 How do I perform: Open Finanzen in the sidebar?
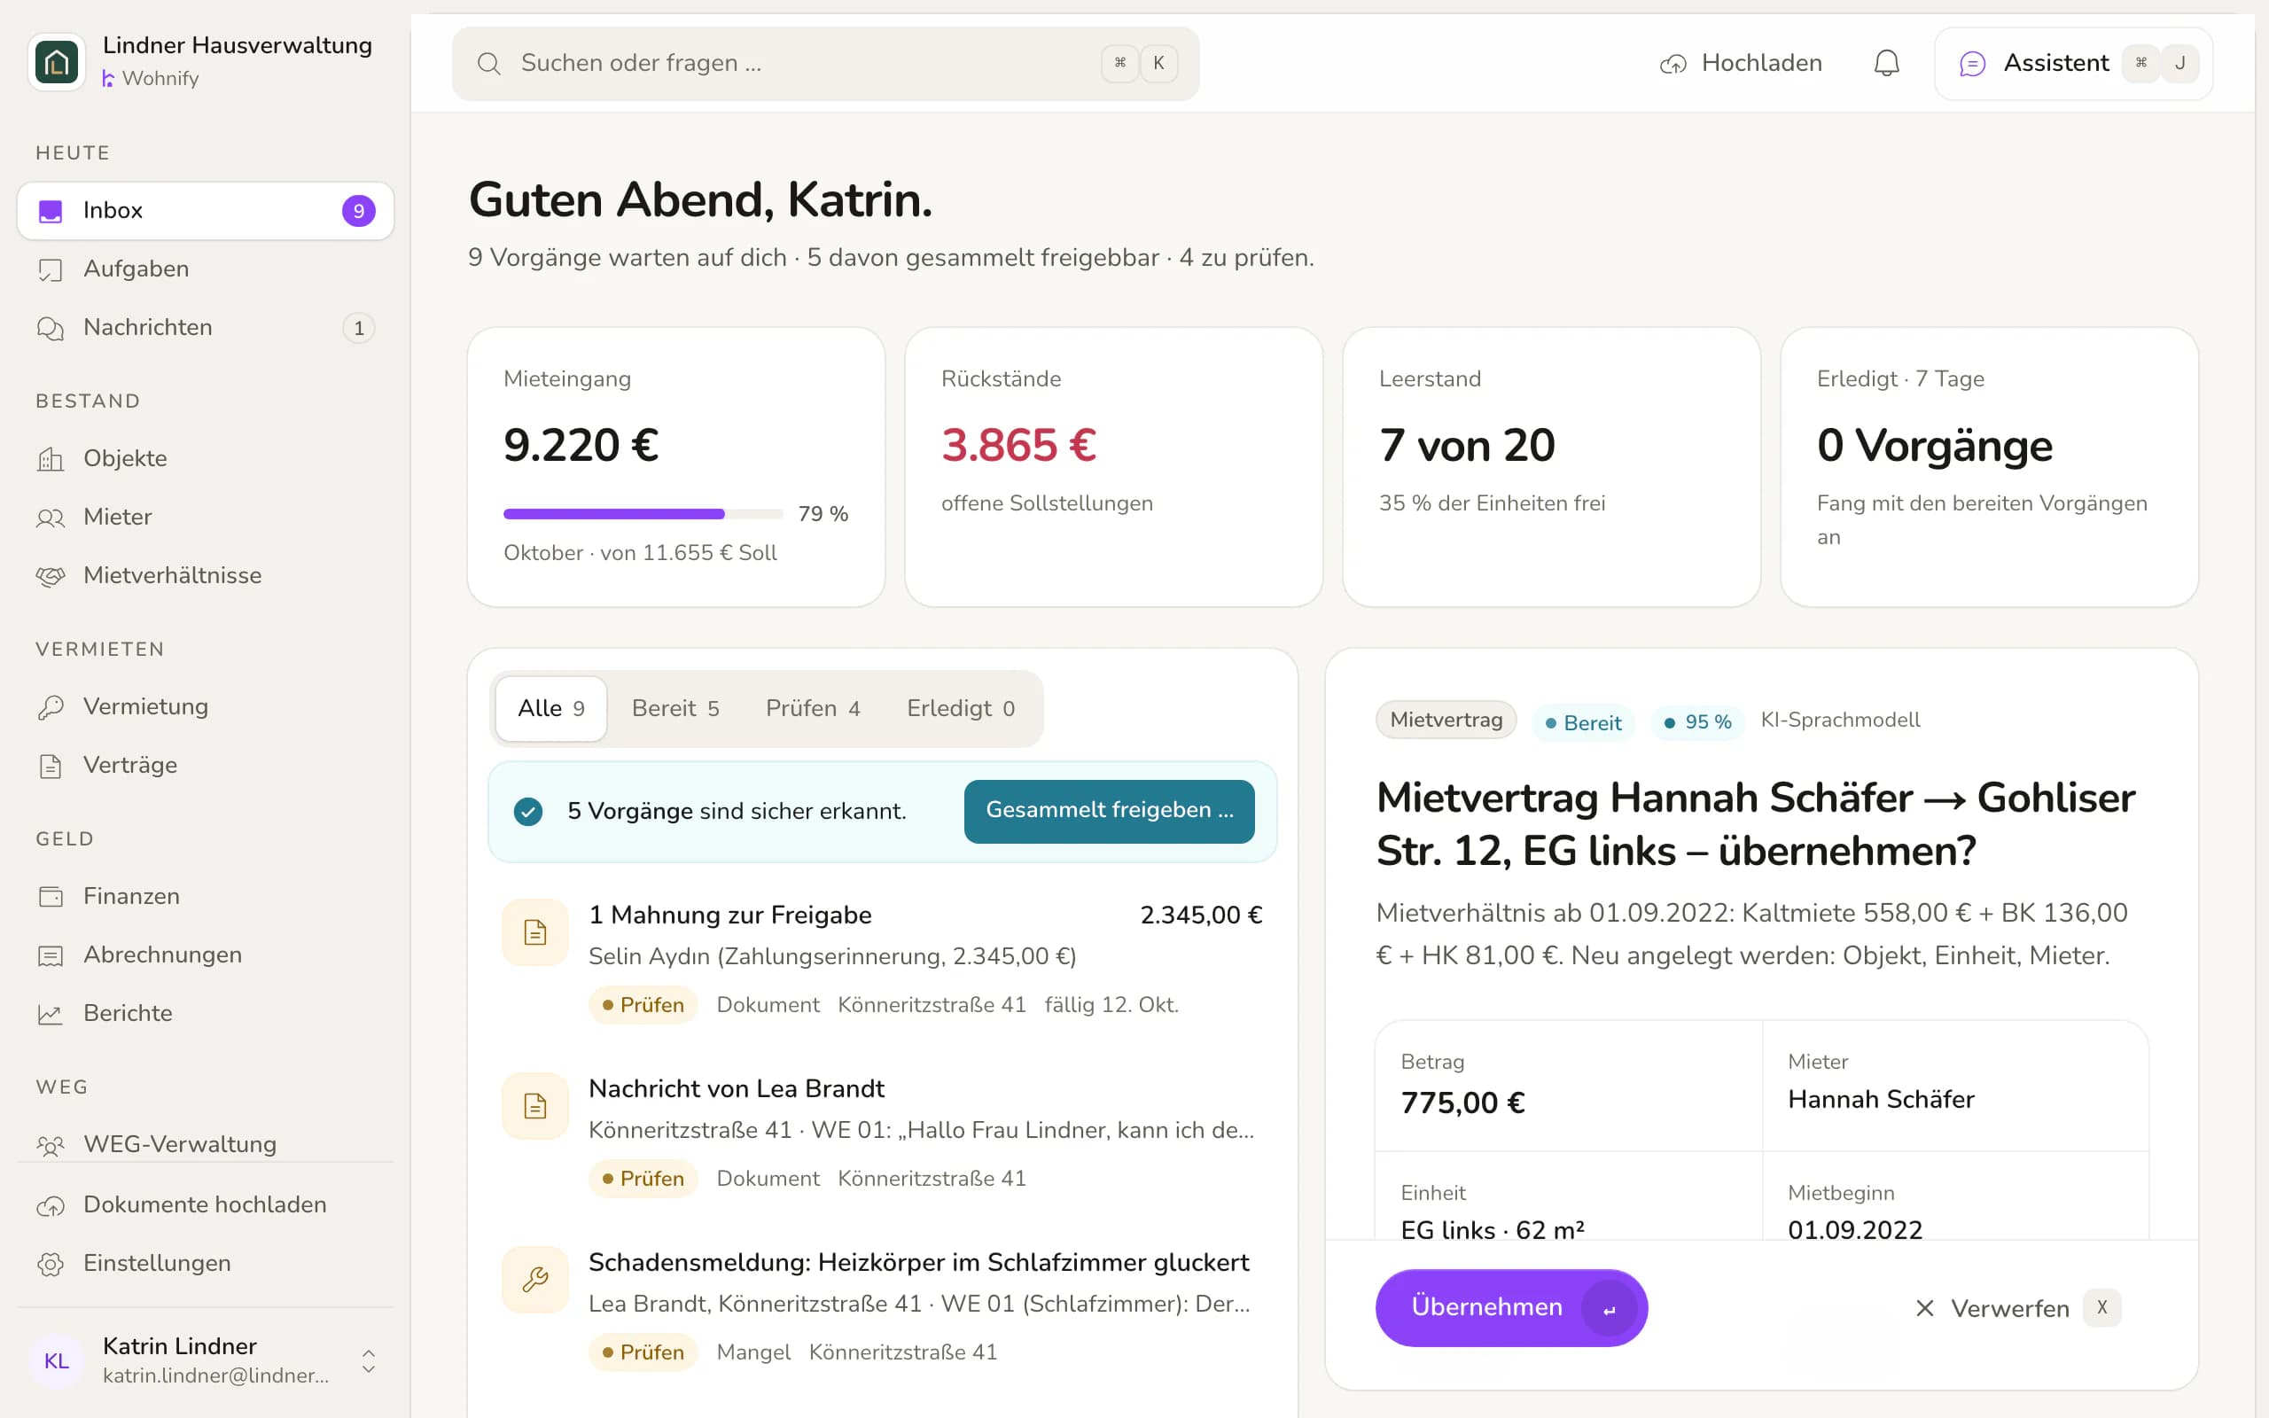206,897
